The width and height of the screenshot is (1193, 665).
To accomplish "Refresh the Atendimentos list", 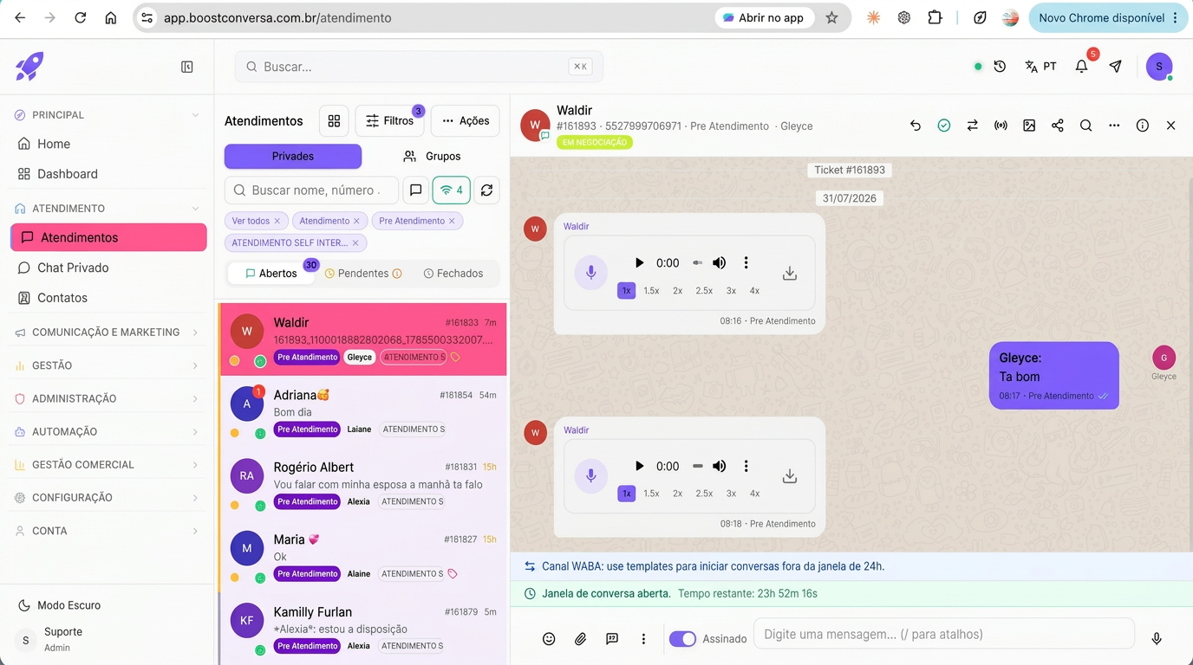I will point(487,190).
